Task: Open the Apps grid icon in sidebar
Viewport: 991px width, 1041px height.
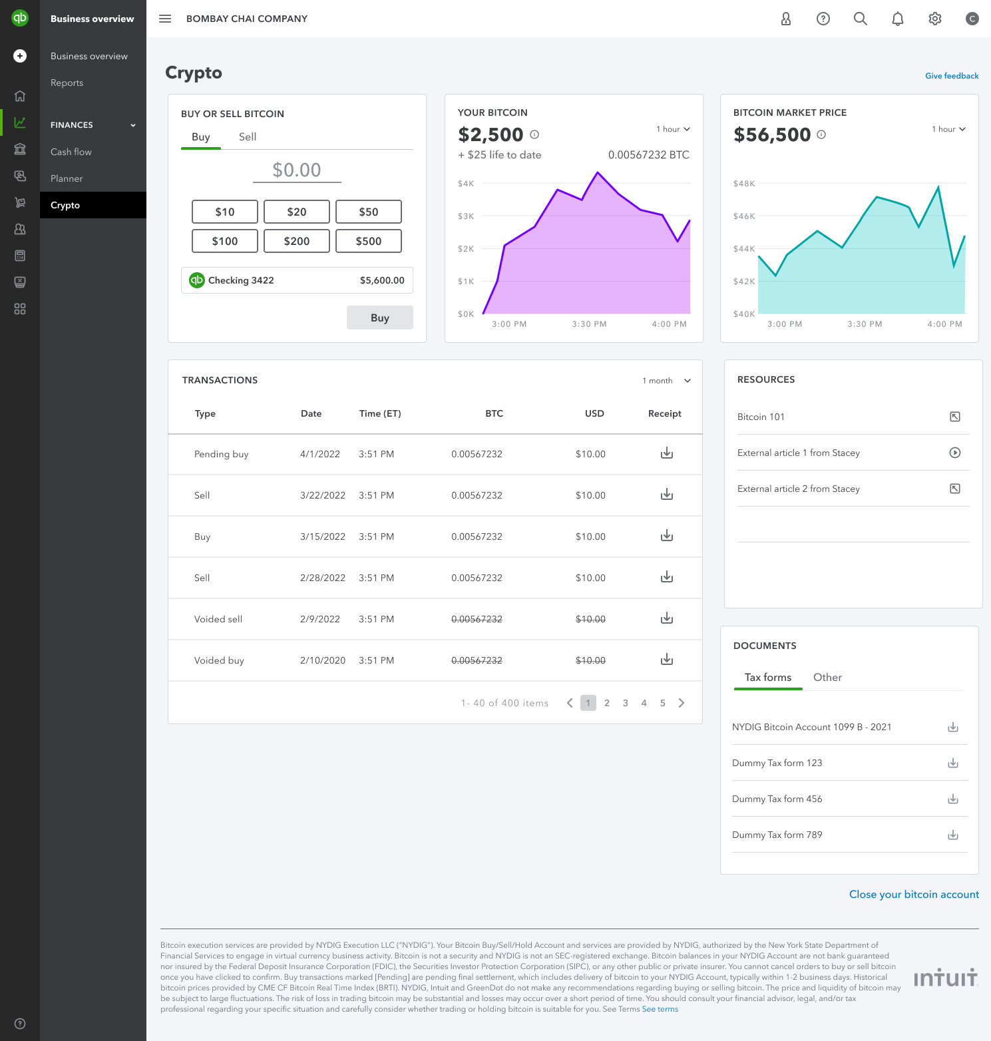Action: 20,309
